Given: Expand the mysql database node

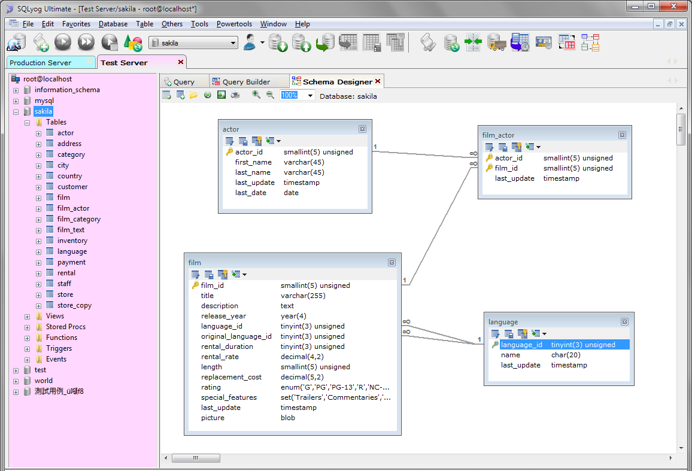Looking at the screenshot, I should [16, 101].
